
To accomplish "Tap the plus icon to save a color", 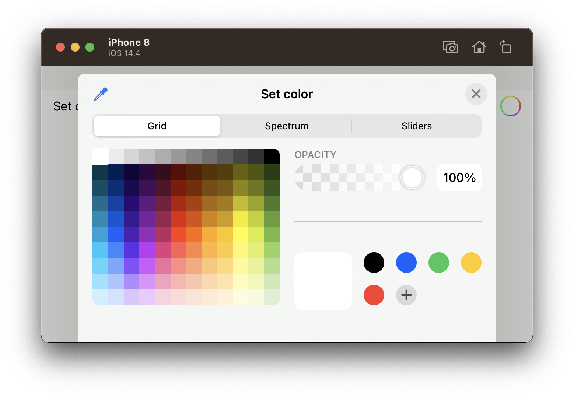I will click(406, 295).
